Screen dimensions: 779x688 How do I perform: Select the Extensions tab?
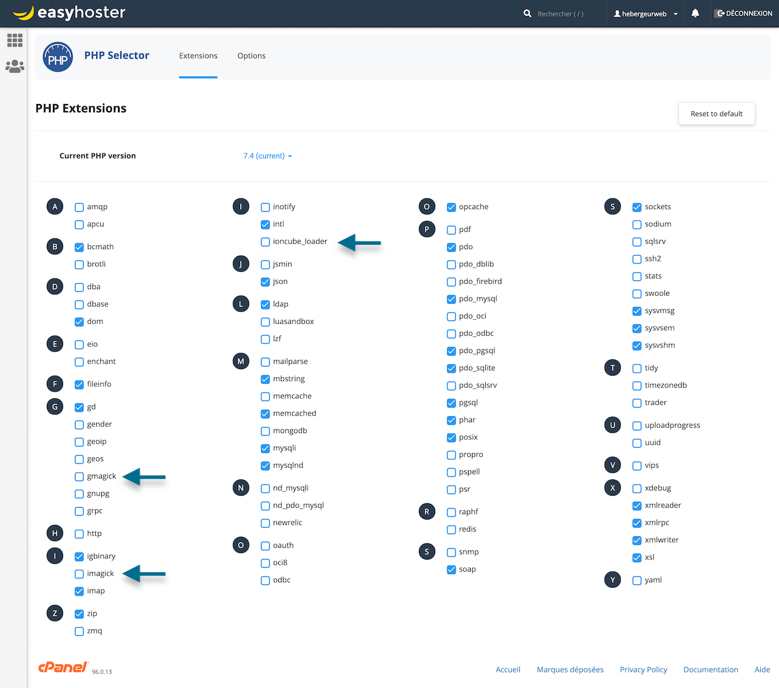point(198,56)
